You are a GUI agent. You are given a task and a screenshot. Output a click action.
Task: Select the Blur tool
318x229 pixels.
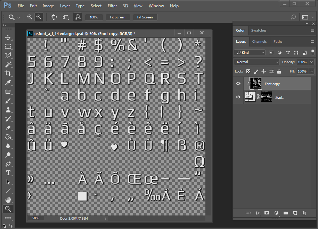8,146
